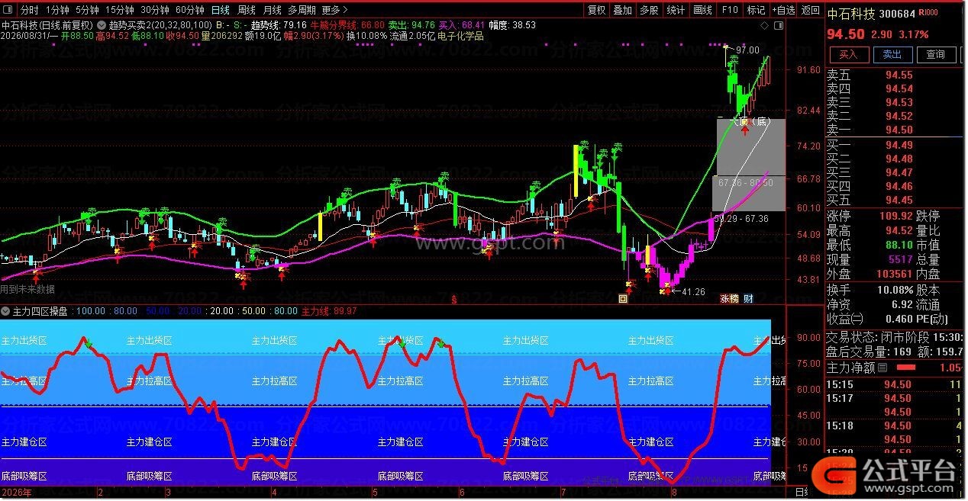Image resolution: width=968 pixels, height=501 pixels.
Task: Switch to the 60分钟 period tab
Action: [x=189, y=10]
